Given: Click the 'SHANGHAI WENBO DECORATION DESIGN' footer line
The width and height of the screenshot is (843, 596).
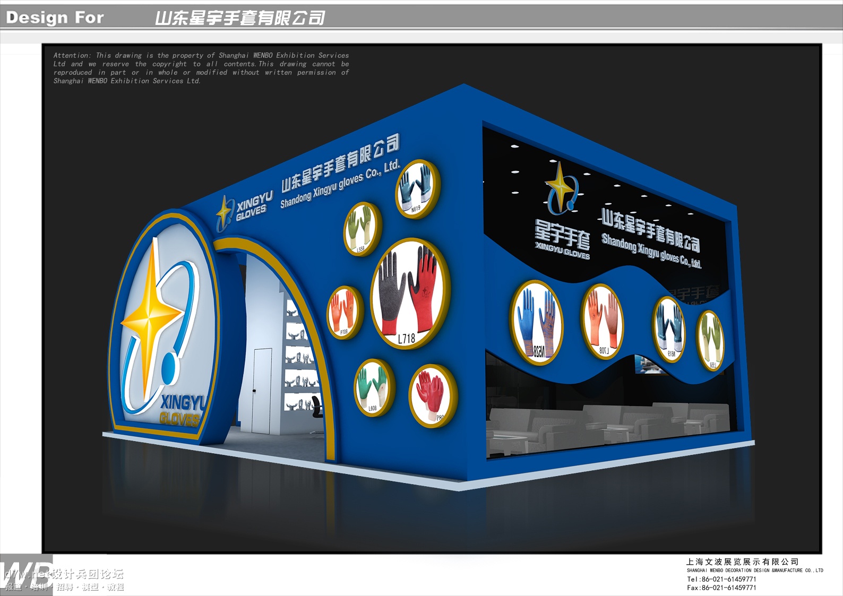Looking at the screenshot, I should [x=755, y=571].
